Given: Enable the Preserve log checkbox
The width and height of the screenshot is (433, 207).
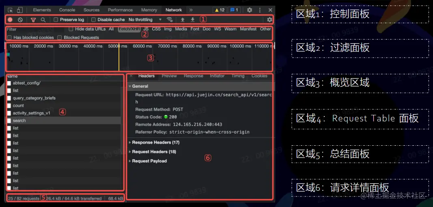Looking at the screenshot, I should pos(56,19).
